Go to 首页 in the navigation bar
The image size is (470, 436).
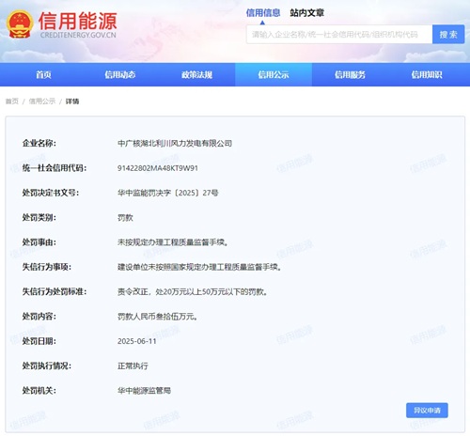(43, 74)
